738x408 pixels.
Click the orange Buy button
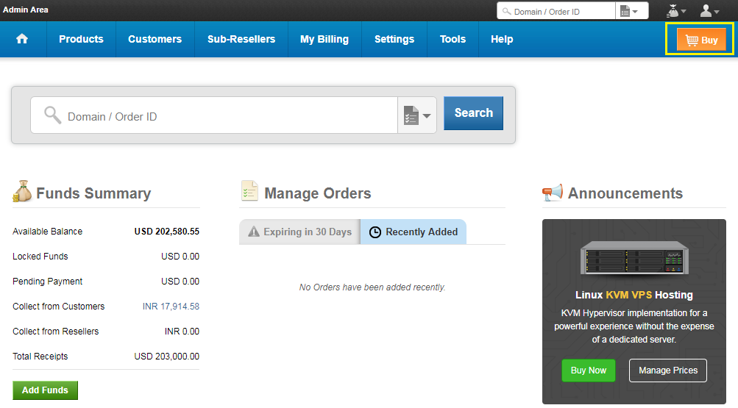[701, 40]
